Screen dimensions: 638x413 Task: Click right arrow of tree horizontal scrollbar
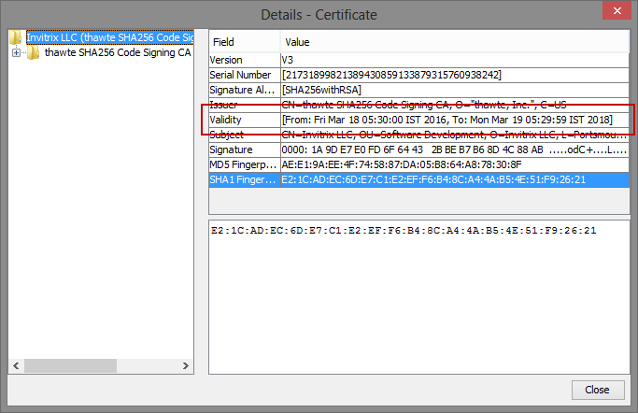pyautogui.click(x=186, y=365)
